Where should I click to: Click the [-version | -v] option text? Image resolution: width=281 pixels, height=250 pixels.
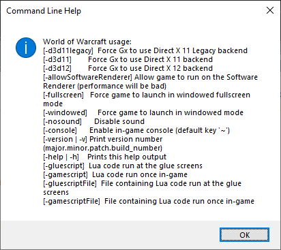pyautogui.click(x=65, y=139)
